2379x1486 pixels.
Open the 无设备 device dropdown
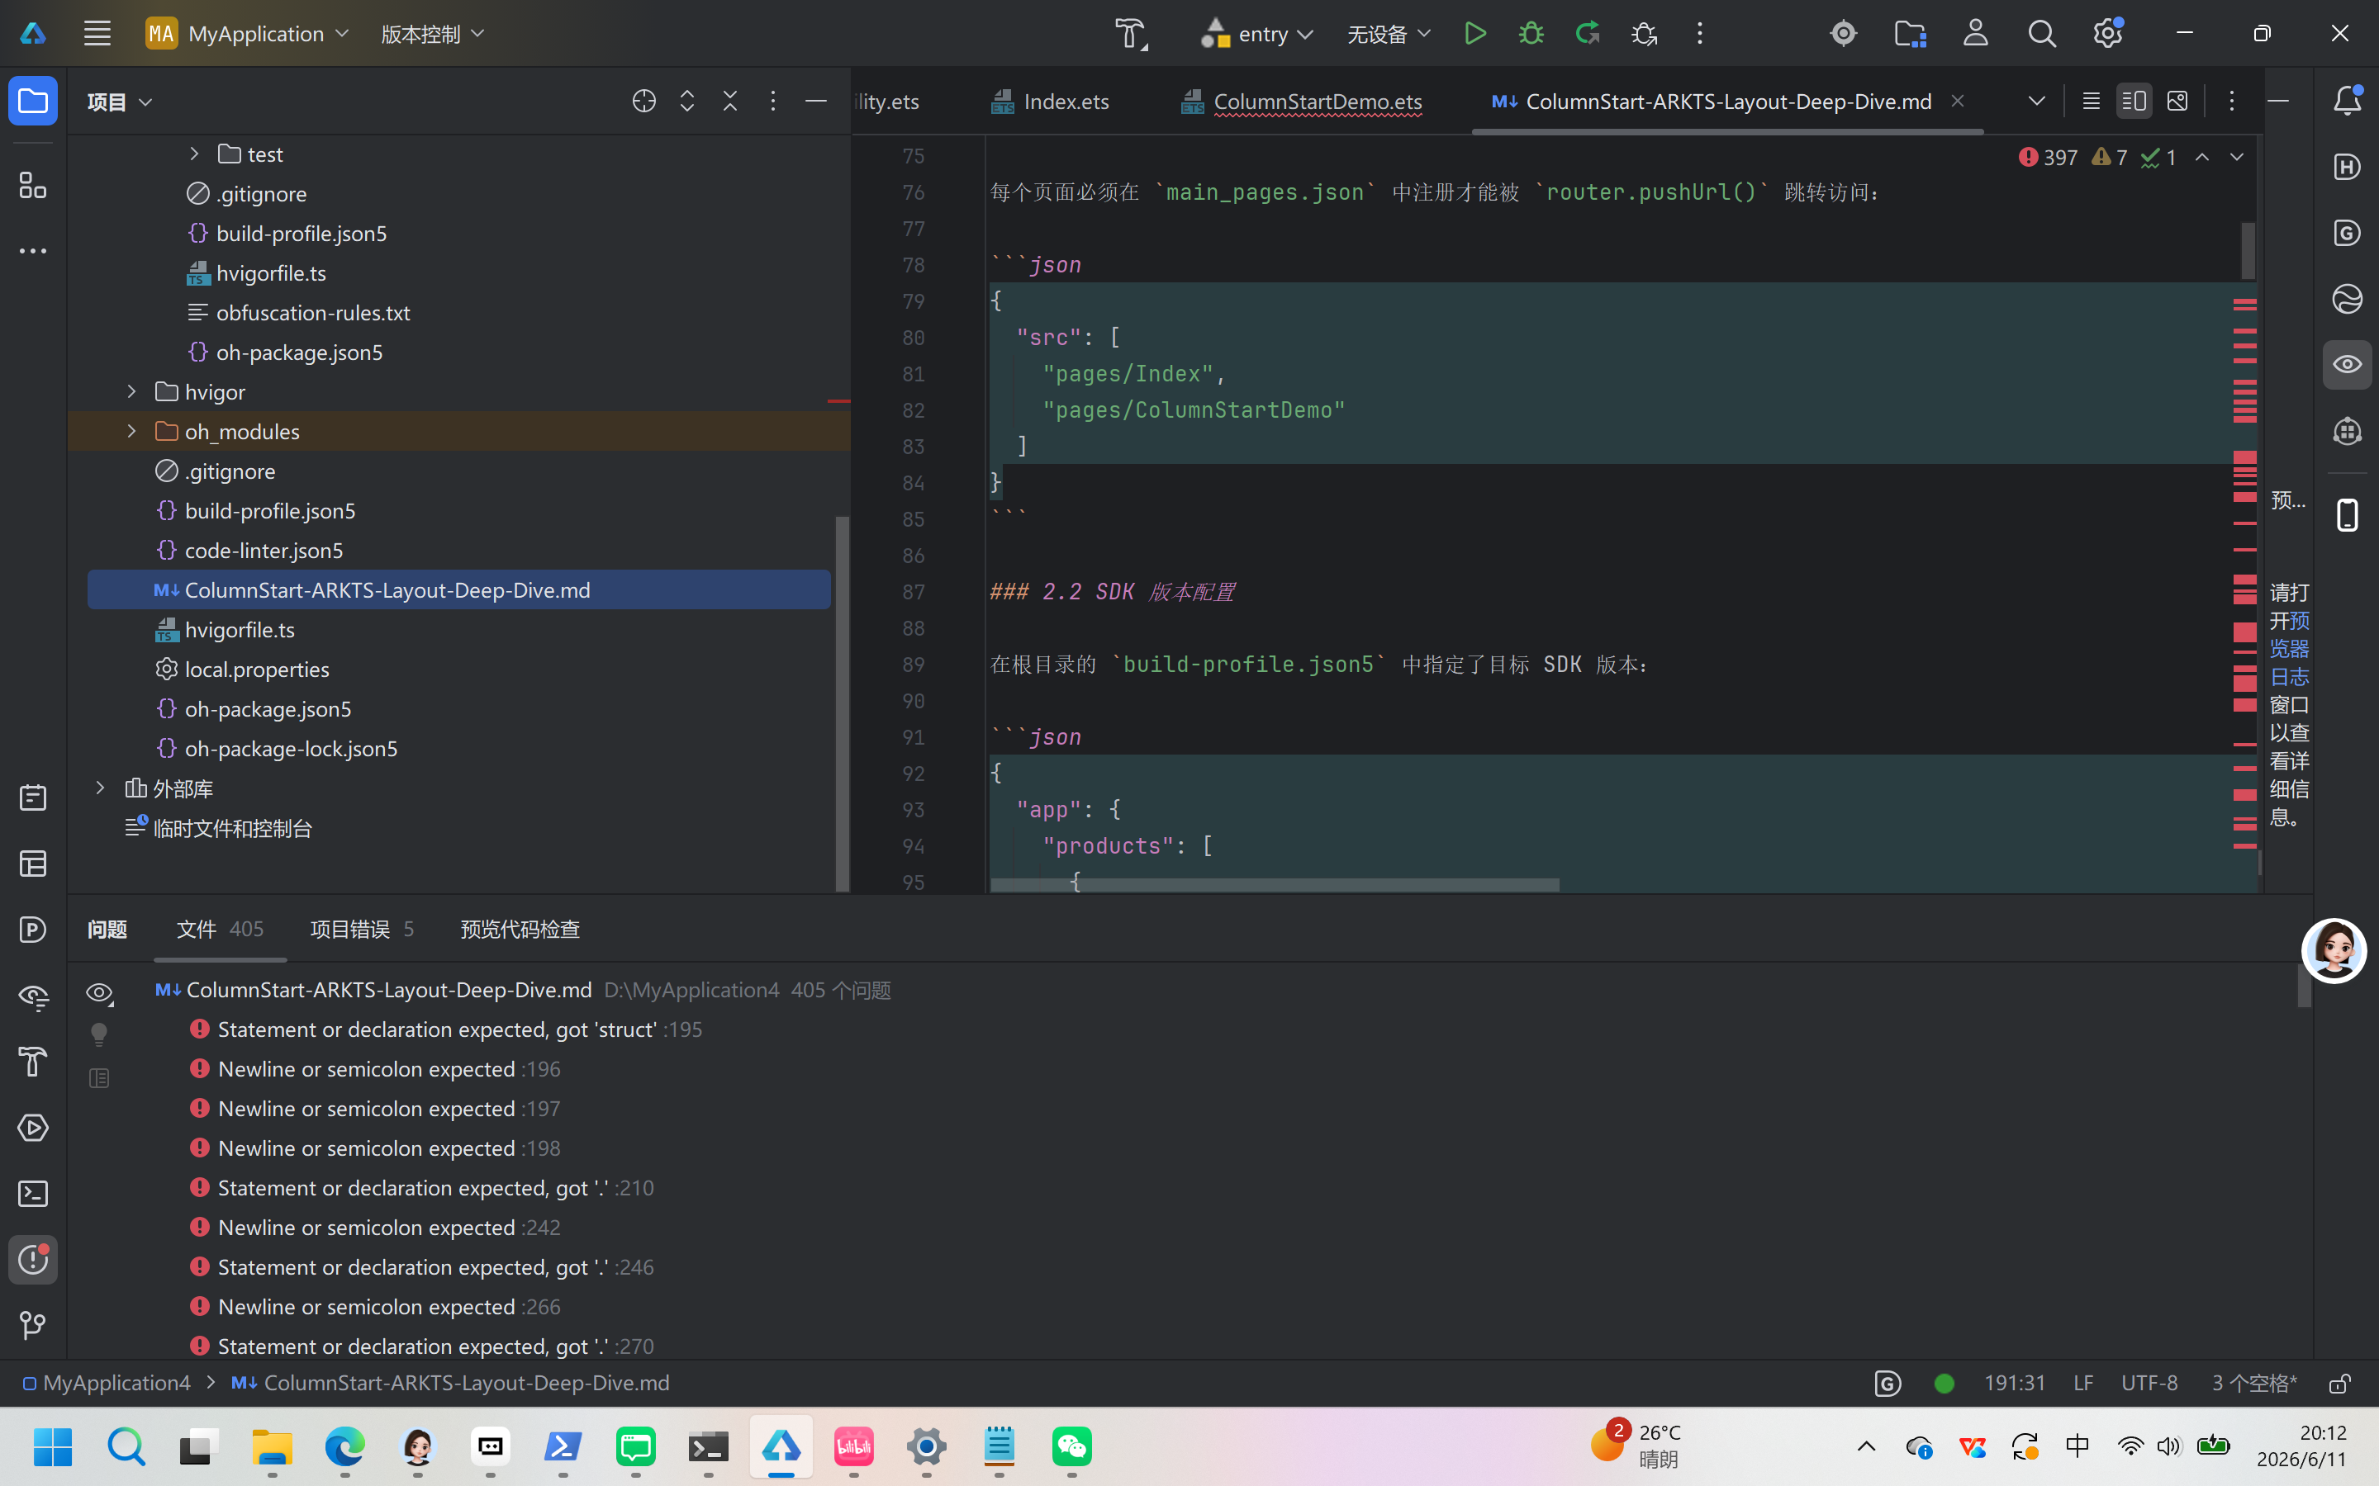click(1388, 33)
